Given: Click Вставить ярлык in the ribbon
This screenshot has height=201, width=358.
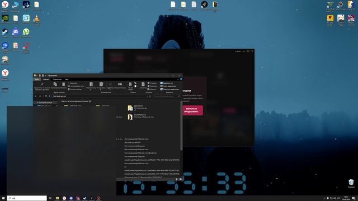Looking at the screenshot, I should click(x=75, y=89).
